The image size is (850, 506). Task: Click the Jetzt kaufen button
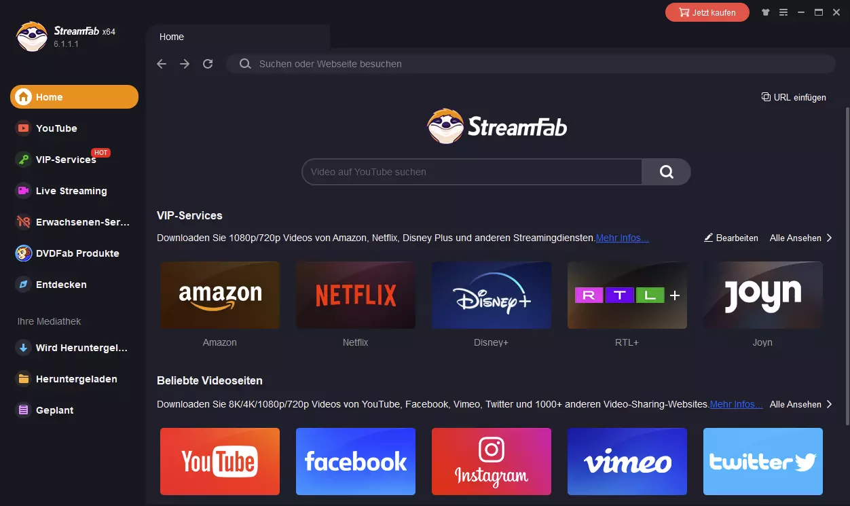tap(707, 13)
